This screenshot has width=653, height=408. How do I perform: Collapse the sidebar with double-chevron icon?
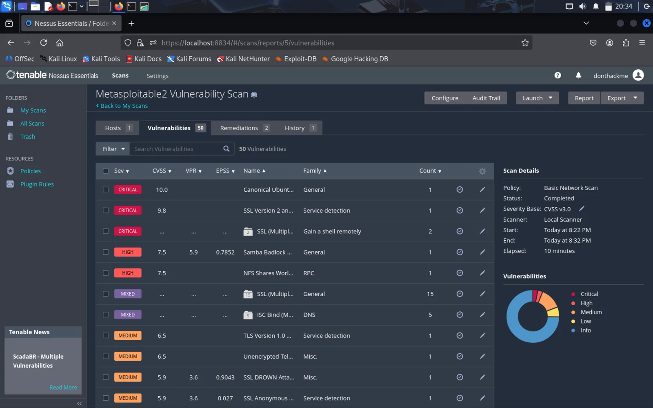pyautogui.click(x=79, y=404)
